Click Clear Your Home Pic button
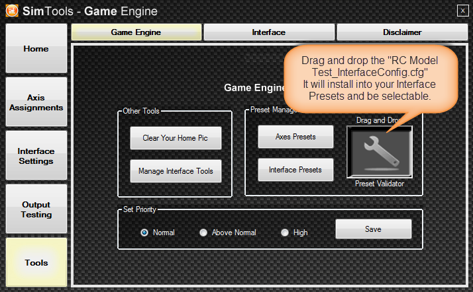 (176, 138)
